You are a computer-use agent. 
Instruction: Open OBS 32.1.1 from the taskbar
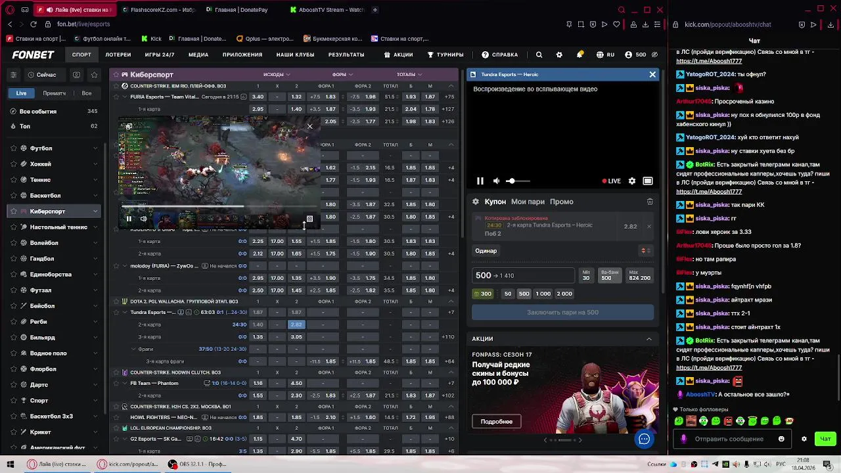[x=196, y=464]
